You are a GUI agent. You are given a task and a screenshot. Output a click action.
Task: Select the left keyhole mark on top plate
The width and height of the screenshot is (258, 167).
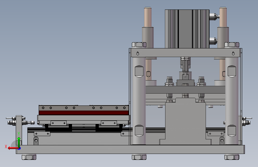138,53
